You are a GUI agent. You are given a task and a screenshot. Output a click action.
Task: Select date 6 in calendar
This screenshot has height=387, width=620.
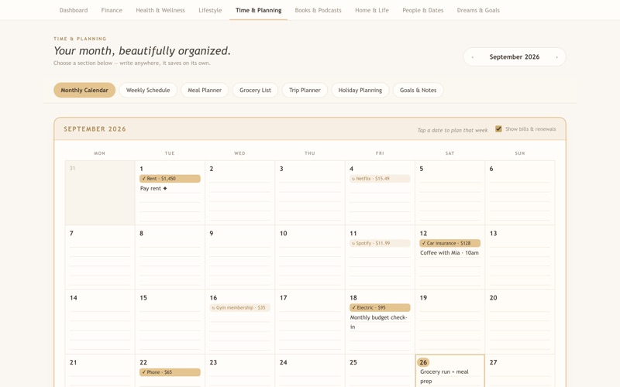tap(491, 169)
